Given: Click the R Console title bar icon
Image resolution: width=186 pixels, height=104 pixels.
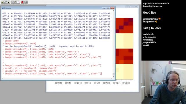Looking at the screenshot, I should tap(3, 8).
